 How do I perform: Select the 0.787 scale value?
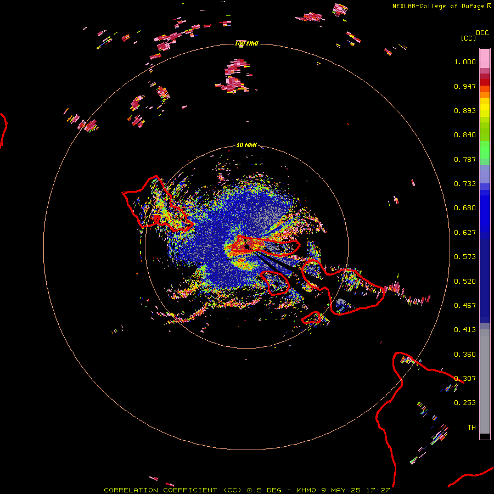tap(465, 159)
